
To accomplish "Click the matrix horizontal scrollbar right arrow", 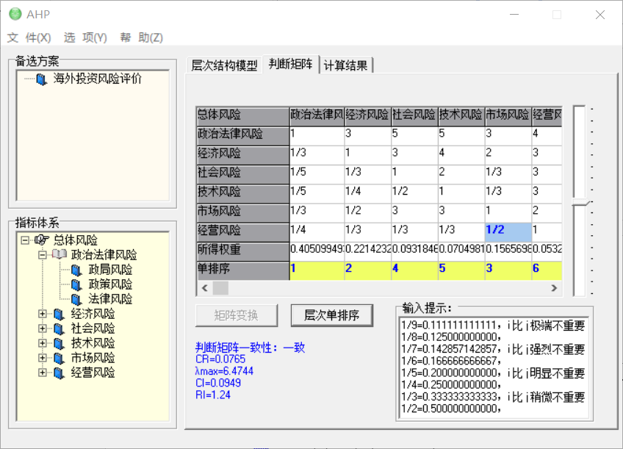I will [x=555, y=287].
